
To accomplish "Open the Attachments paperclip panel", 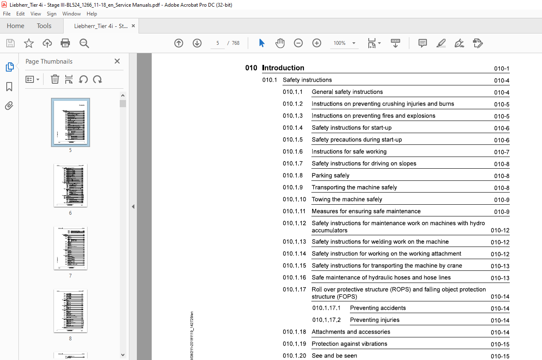I will 9,106.
